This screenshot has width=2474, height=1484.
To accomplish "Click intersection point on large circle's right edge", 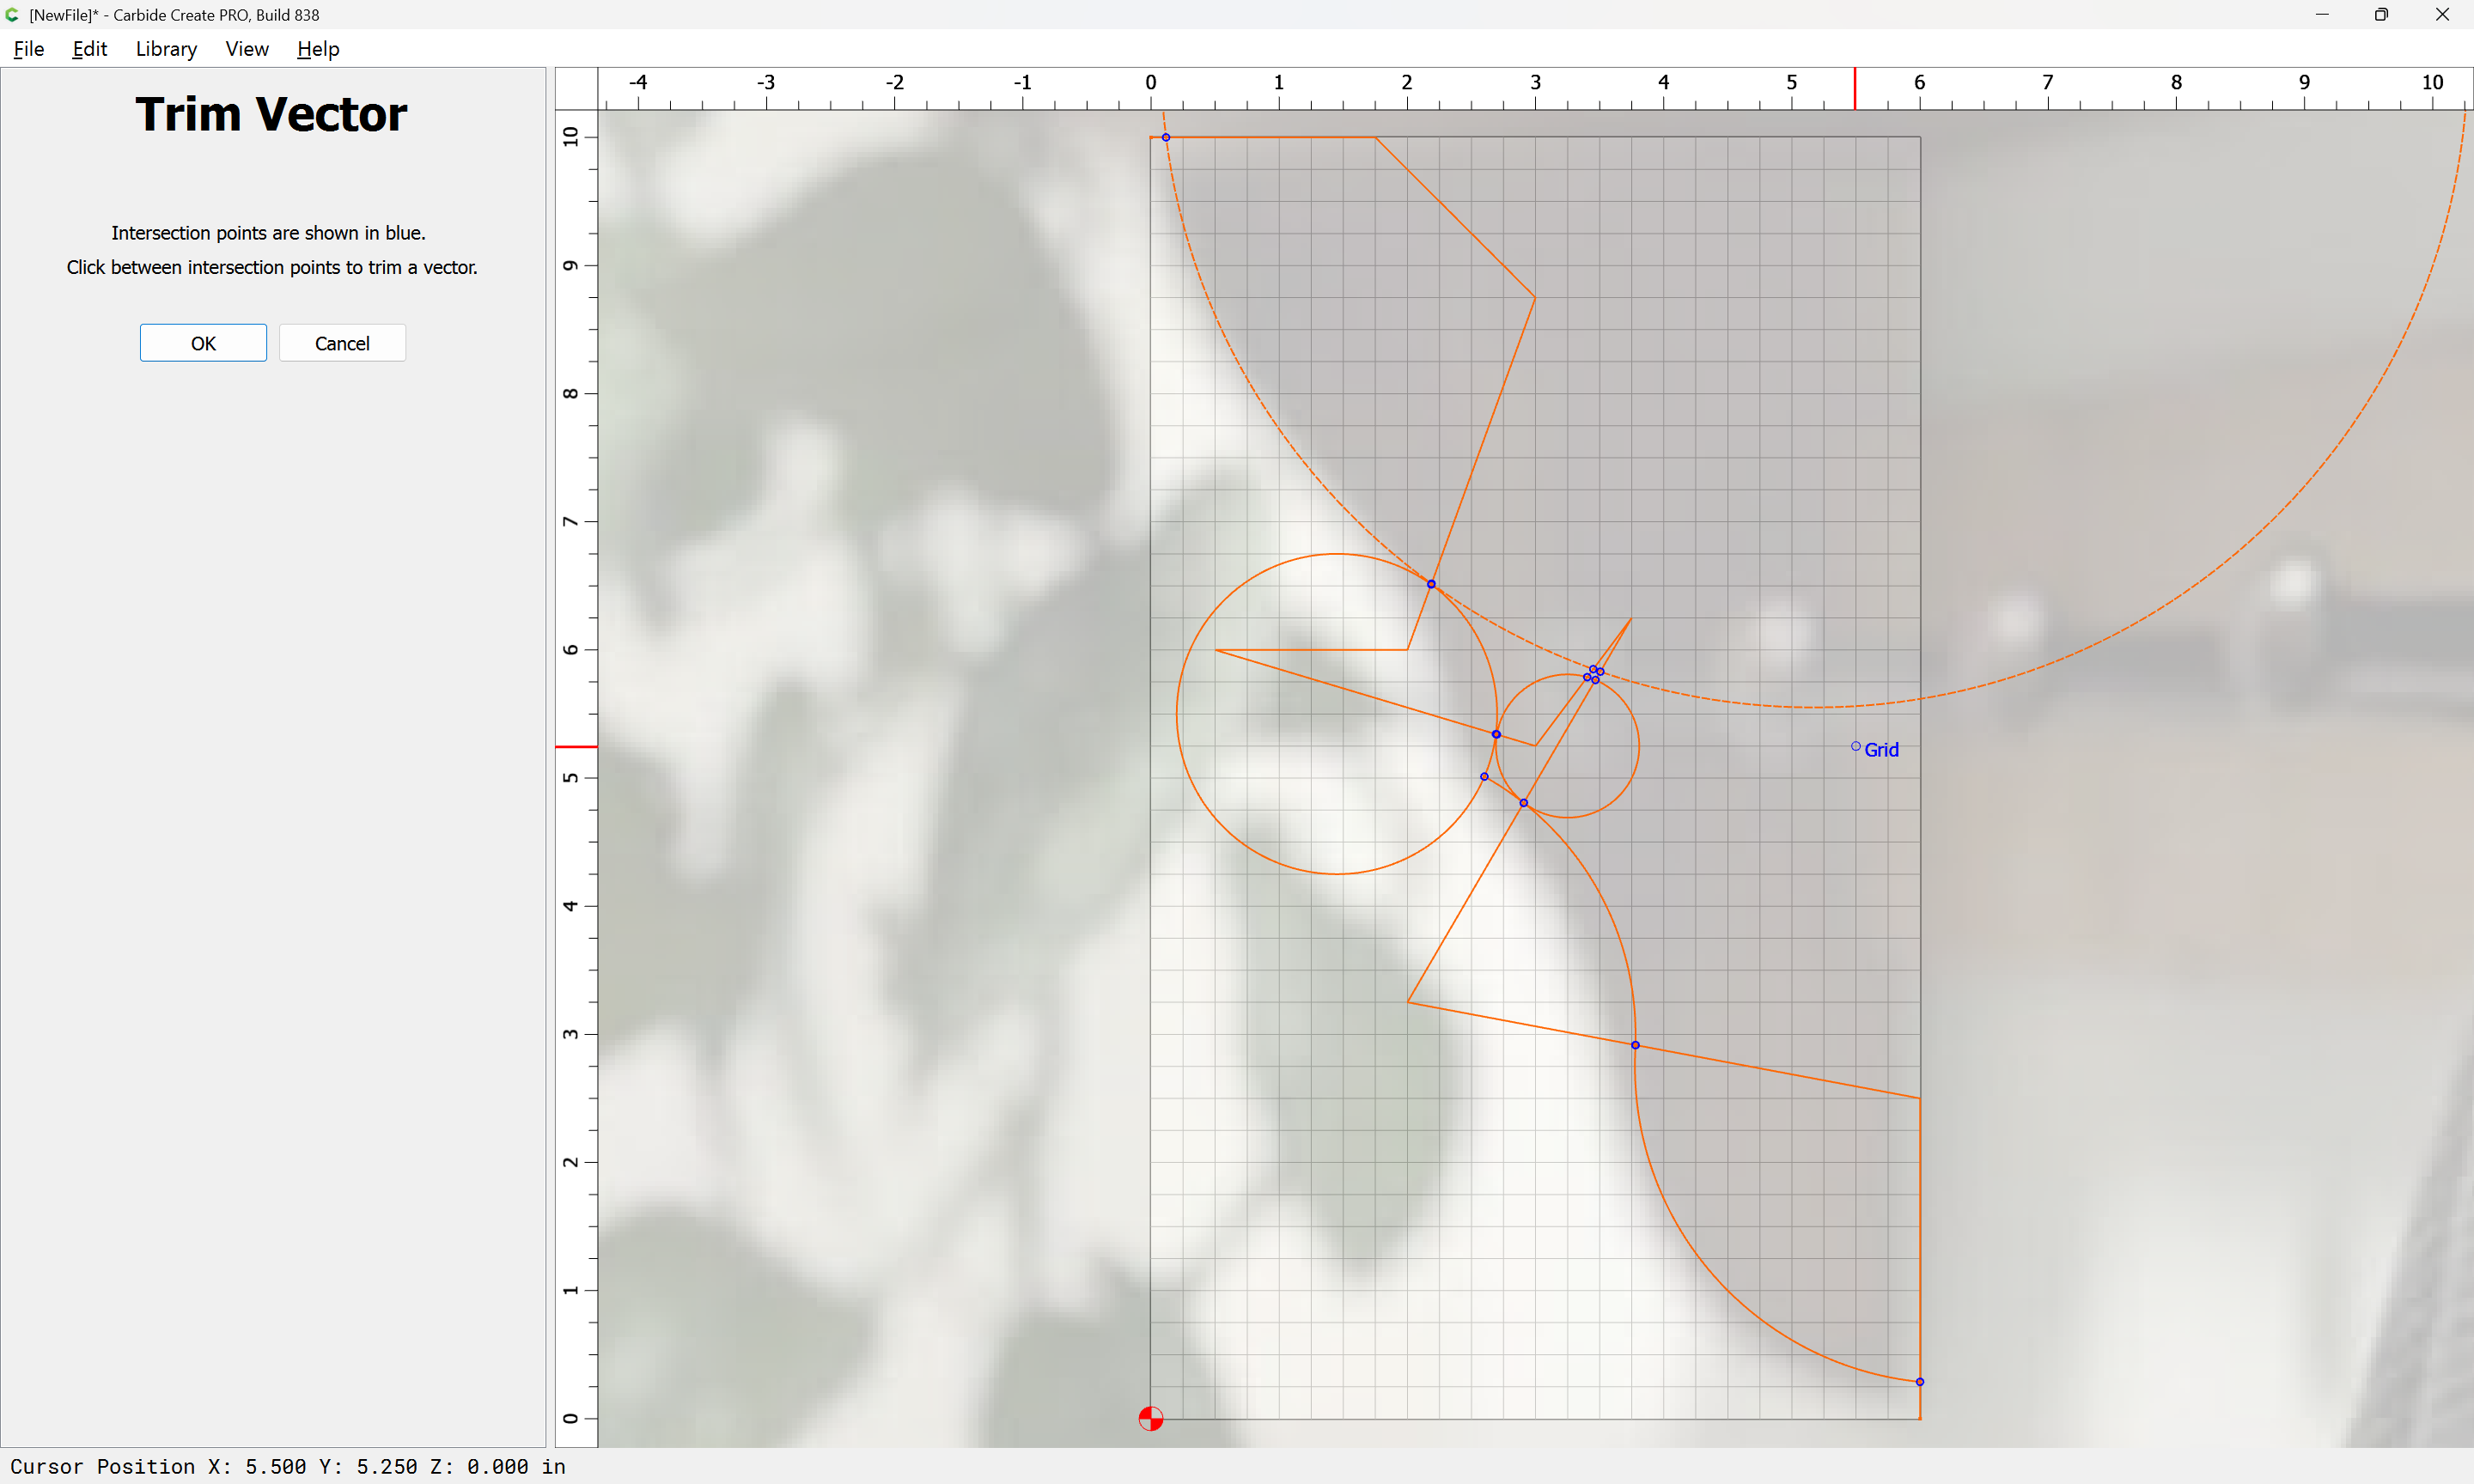I will [1496, 734].
